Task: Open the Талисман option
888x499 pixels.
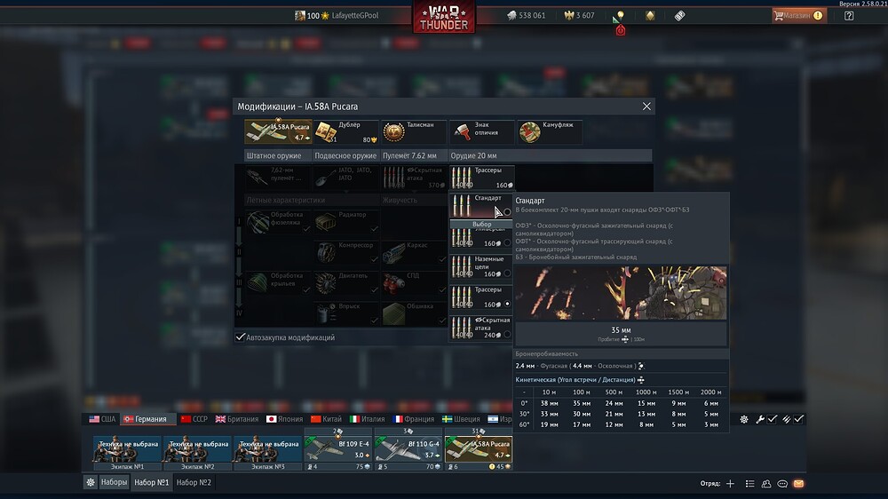Action: coord(414,132)
